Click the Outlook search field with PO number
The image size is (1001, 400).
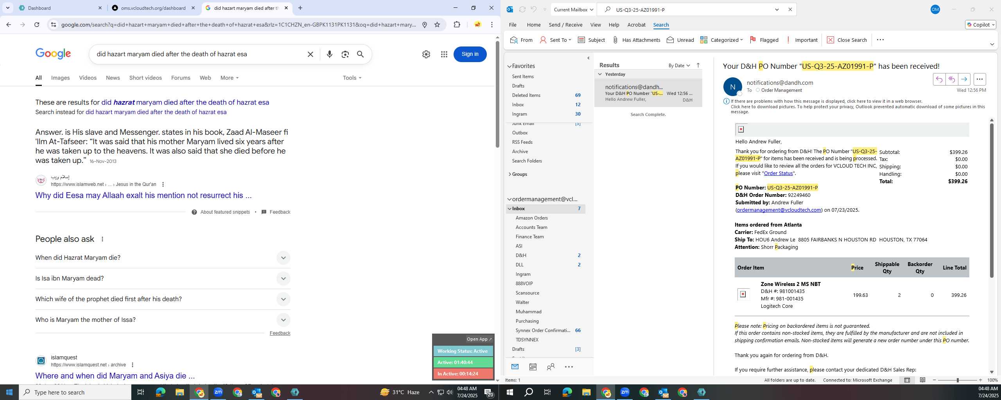pyautogui.click(x=692, y=10)
